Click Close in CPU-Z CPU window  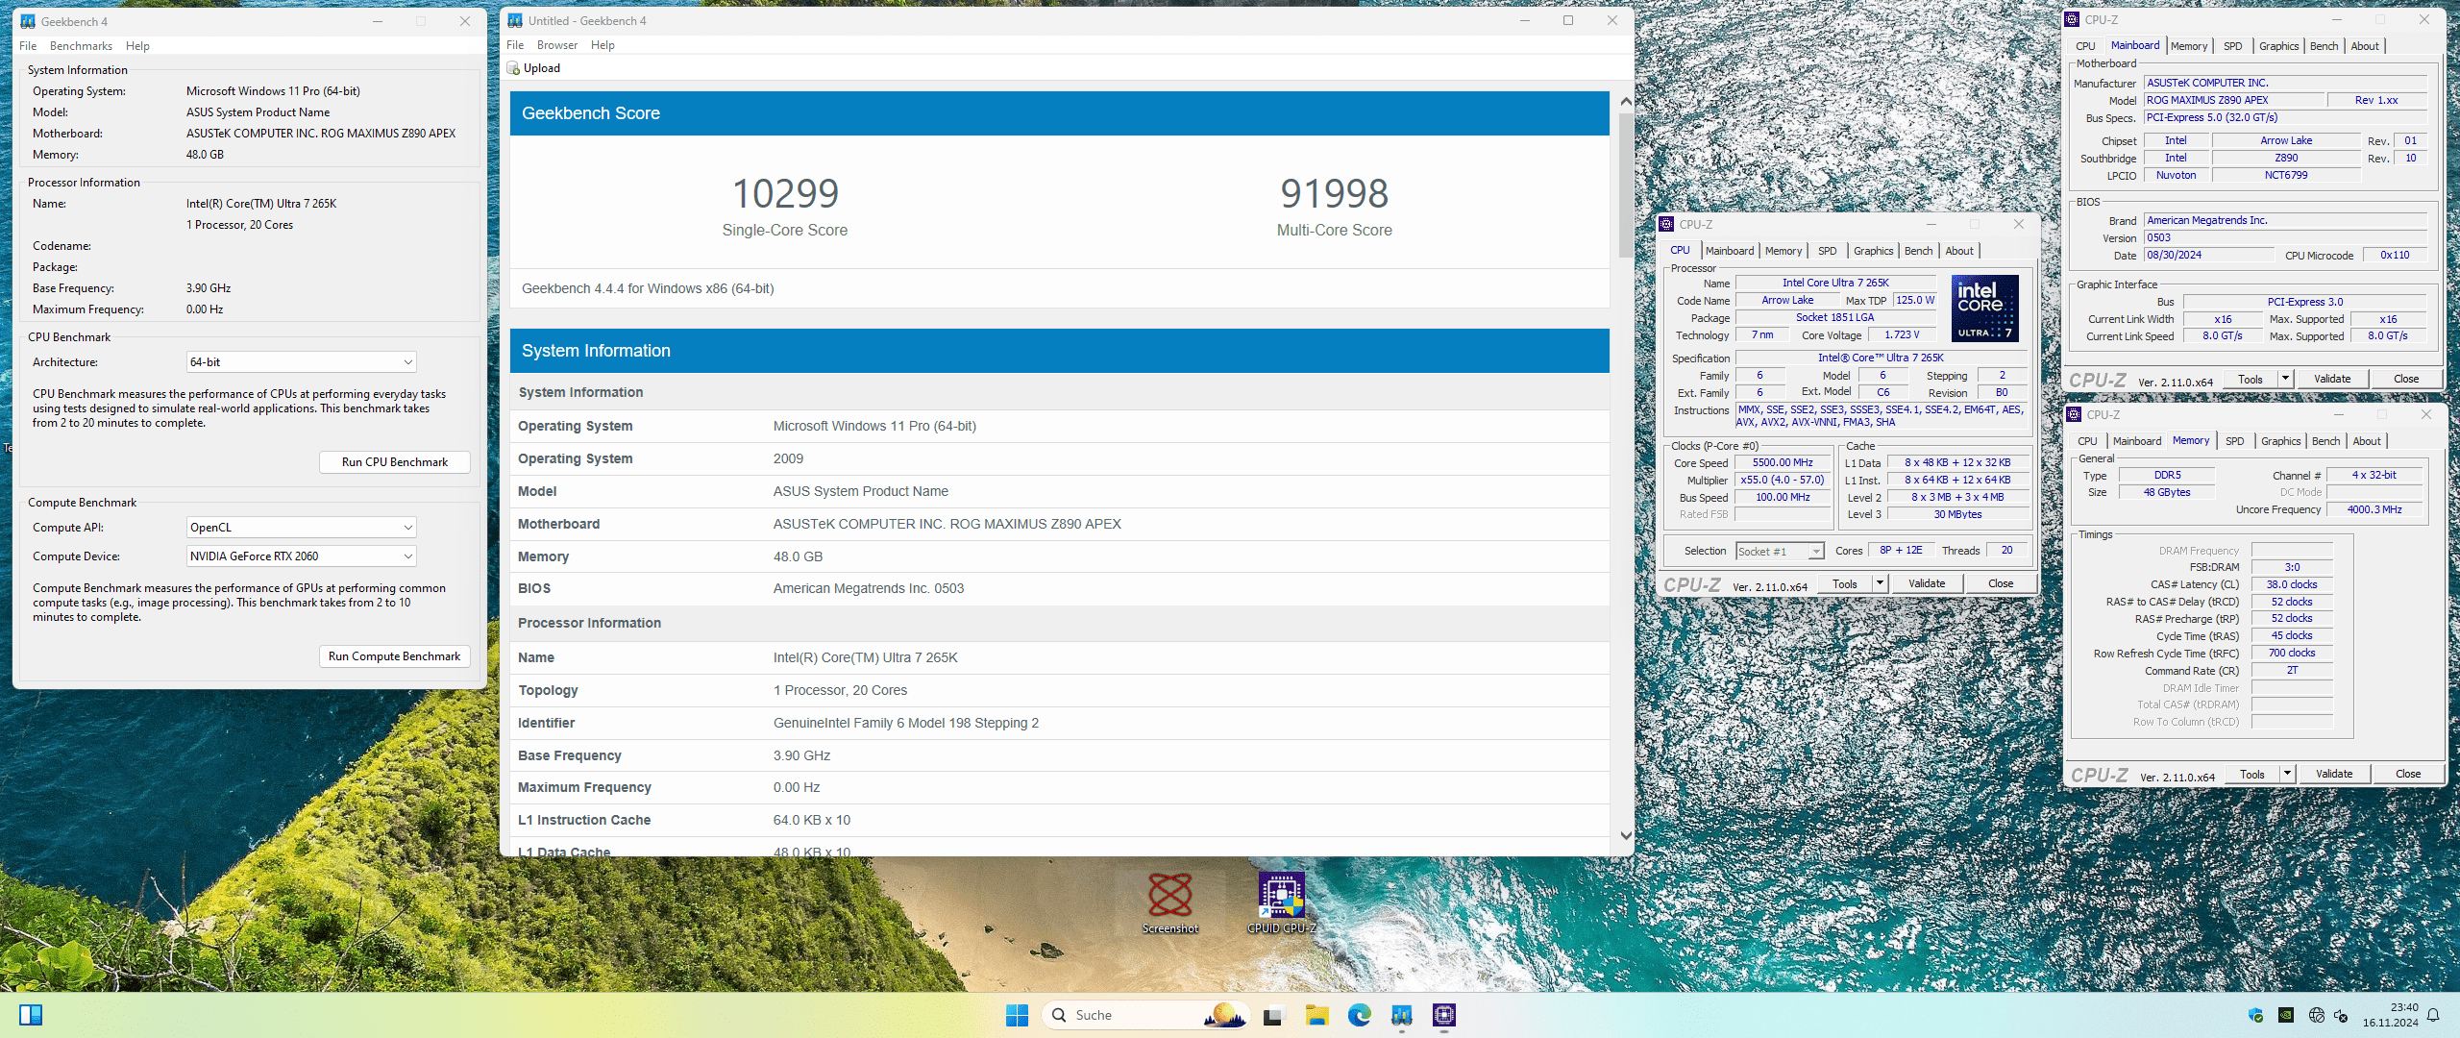[2001, 583]
